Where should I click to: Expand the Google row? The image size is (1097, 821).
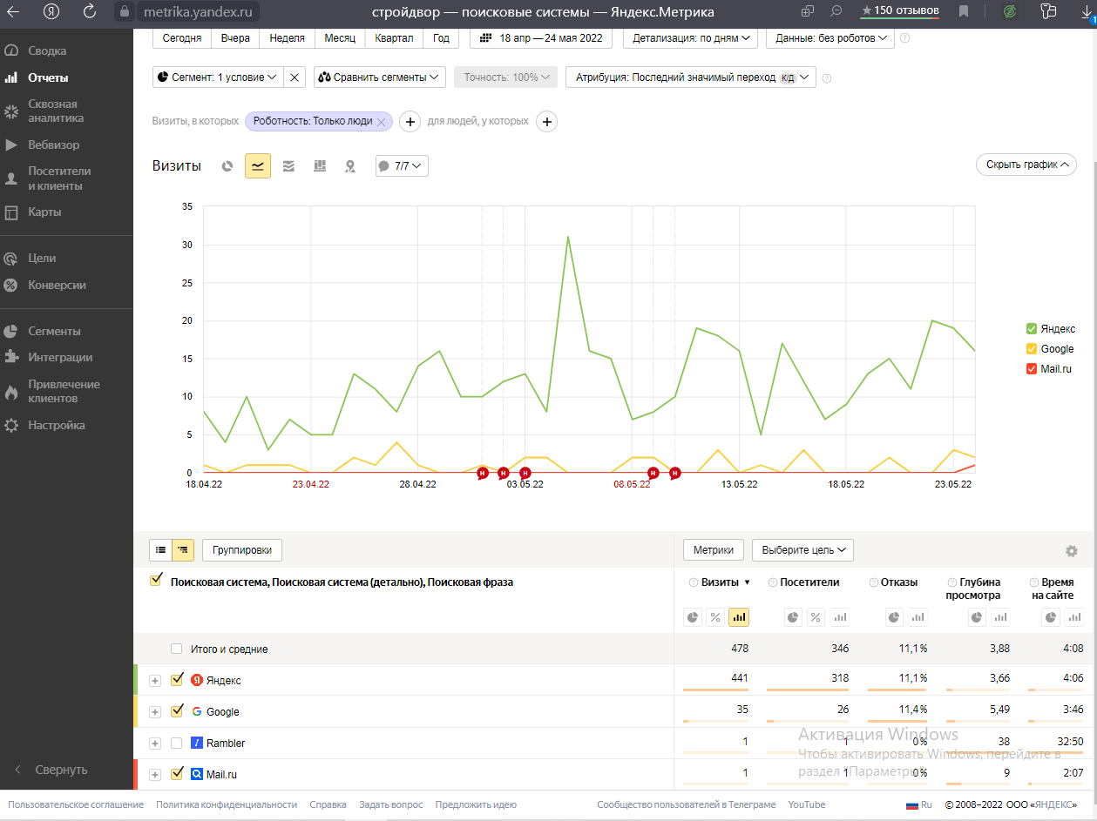click(x=155, y=712)
